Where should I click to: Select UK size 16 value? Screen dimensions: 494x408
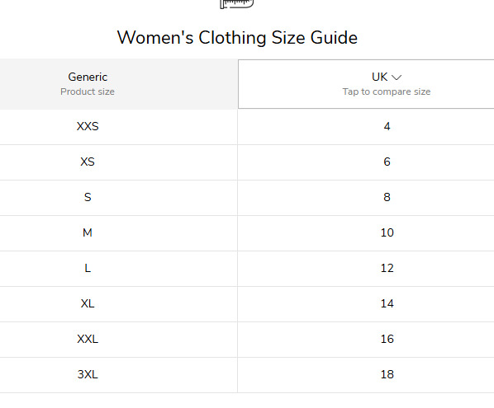(x=387, y=339)
